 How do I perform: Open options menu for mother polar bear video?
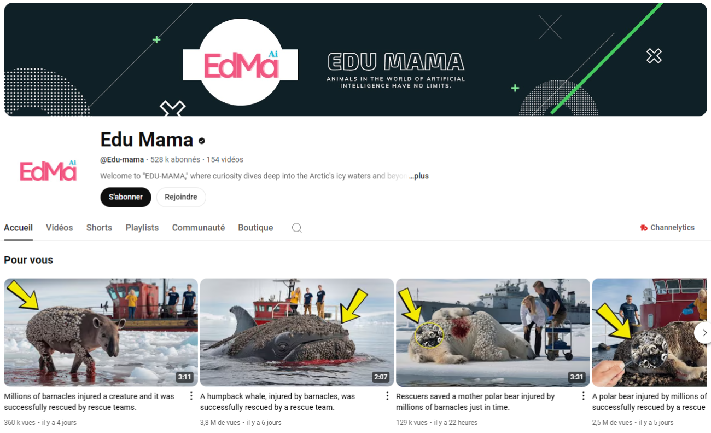tap(583, 396)
